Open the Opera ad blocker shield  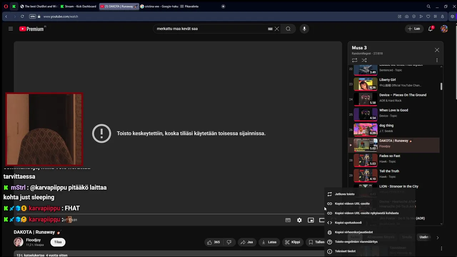[x=414, y=16]
